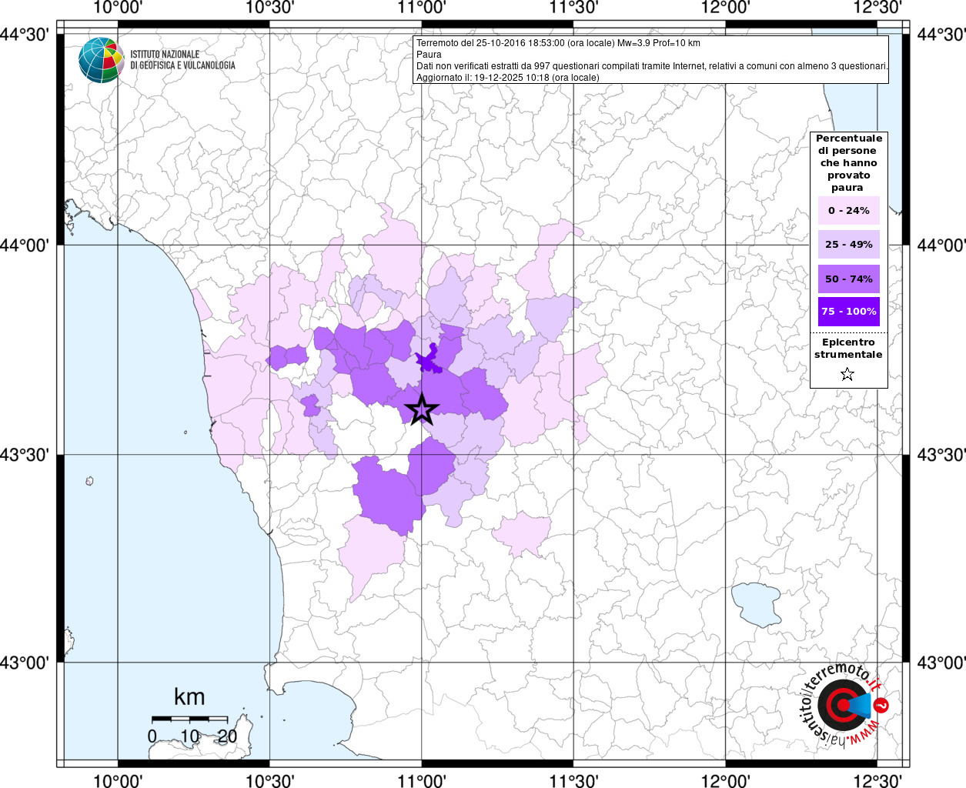Click the Istituto Nazionale di Geofisica text

click(182, 60)
